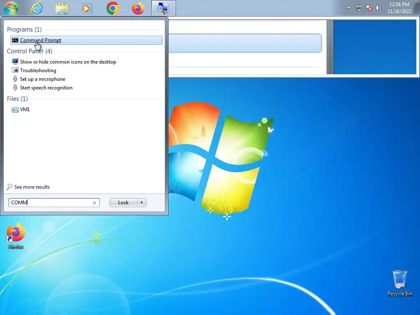Open Start speech recognition

pyautogui.click(x=46, y=88)
